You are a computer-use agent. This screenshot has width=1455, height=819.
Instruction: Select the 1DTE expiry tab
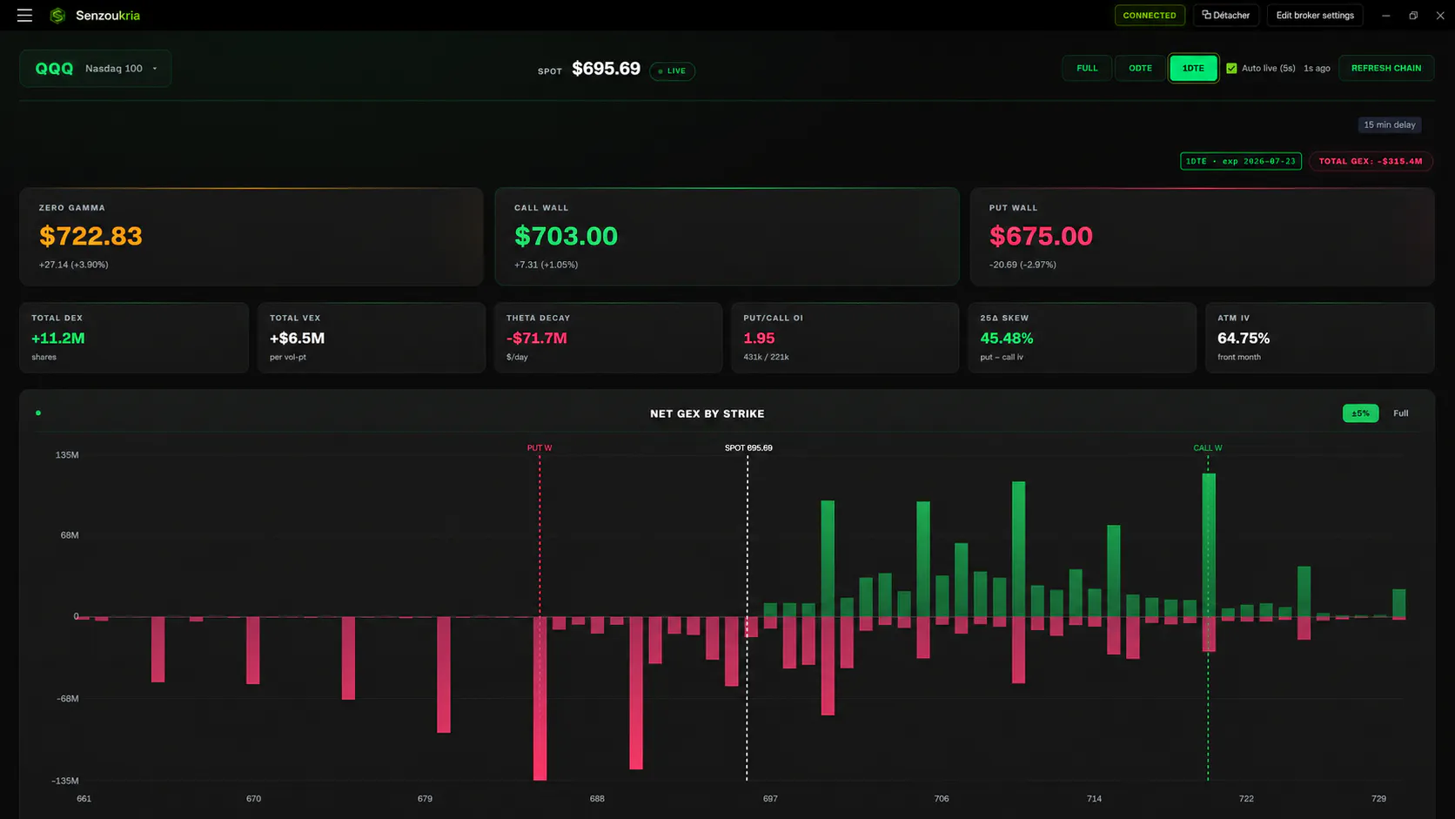(1193, 68)
